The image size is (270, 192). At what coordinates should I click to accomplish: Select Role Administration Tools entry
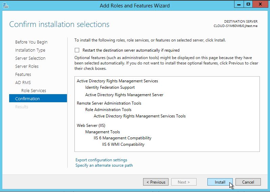[x=108, y=110]
